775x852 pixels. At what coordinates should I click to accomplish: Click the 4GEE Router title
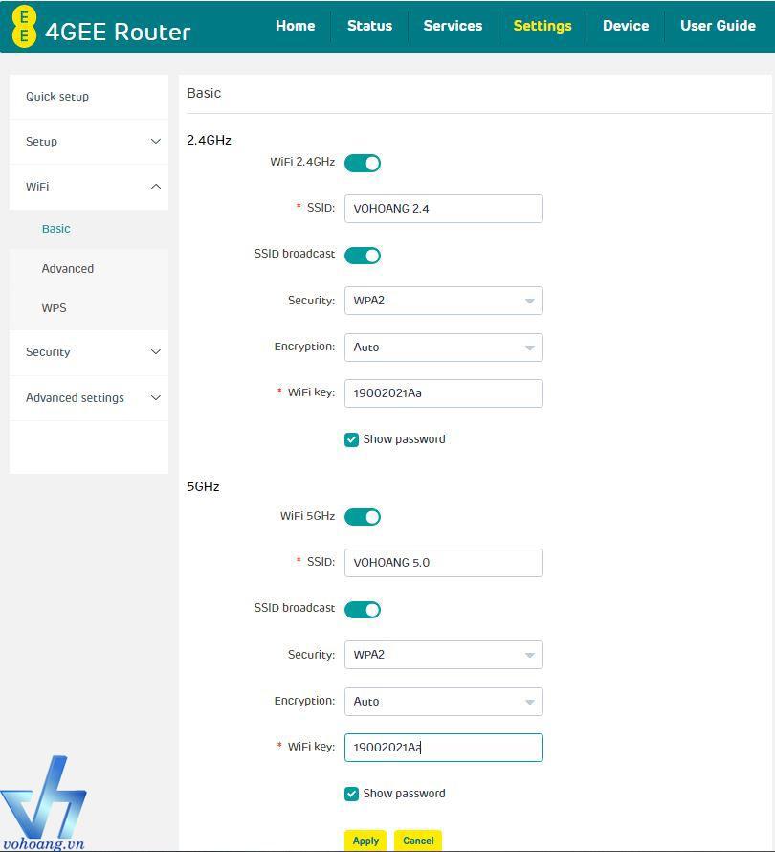118,32
